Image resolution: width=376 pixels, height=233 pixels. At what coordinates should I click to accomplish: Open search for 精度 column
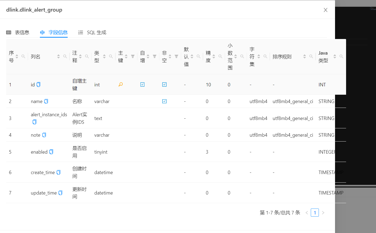coord(220,57)
